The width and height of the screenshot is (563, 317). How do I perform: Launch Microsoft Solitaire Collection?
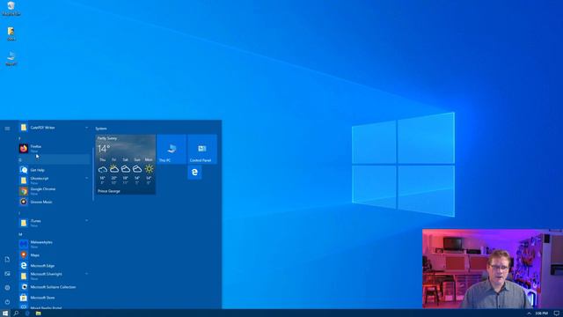54,287
